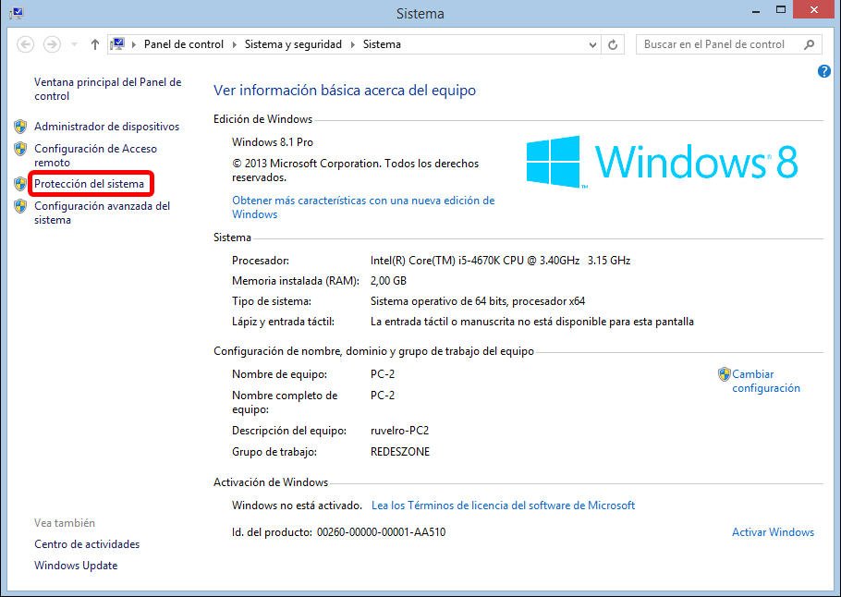Click the Back navigation arrow
841x597 pixels.
click(25, 44)
